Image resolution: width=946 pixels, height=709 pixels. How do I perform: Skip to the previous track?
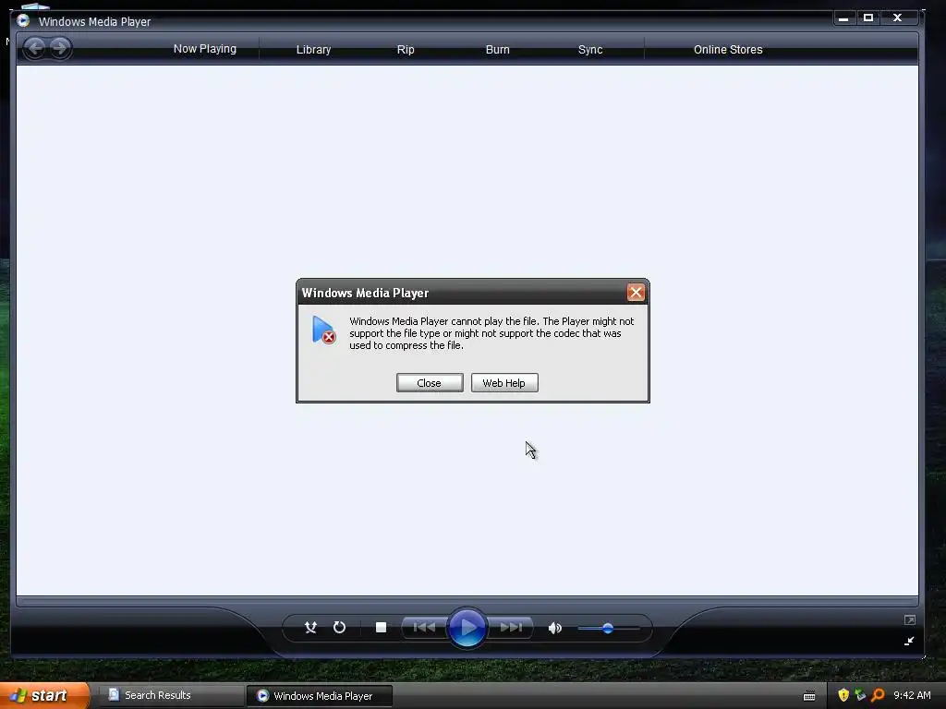tap(424, 628)
